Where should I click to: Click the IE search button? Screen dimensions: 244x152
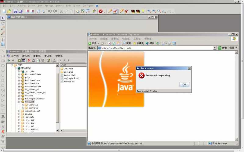coord(127,43)
